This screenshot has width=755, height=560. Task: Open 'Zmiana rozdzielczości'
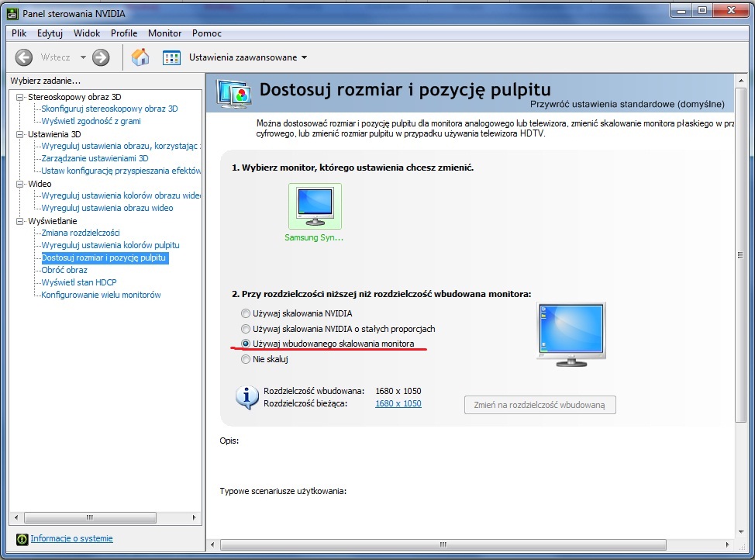pos(81,233)
